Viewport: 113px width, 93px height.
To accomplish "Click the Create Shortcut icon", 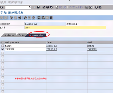I will tap(91, 7).
